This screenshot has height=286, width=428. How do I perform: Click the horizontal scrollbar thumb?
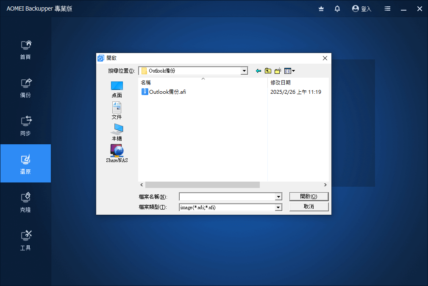click(x=203, y=185)
